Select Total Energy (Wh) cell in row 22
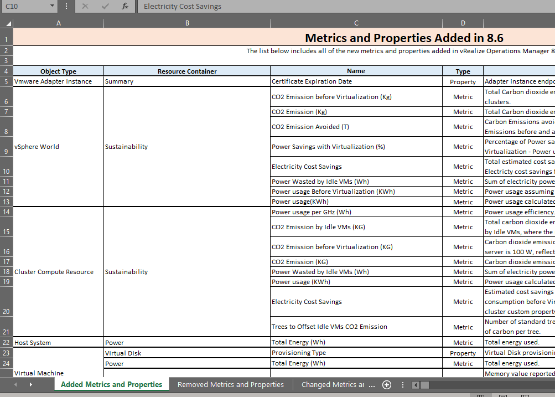The image size is (555, 397). tap(356, 343)
